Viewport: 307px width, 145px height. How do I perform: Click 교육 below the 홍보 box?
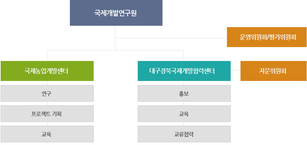pyautogui.click(x=184, y=114)
